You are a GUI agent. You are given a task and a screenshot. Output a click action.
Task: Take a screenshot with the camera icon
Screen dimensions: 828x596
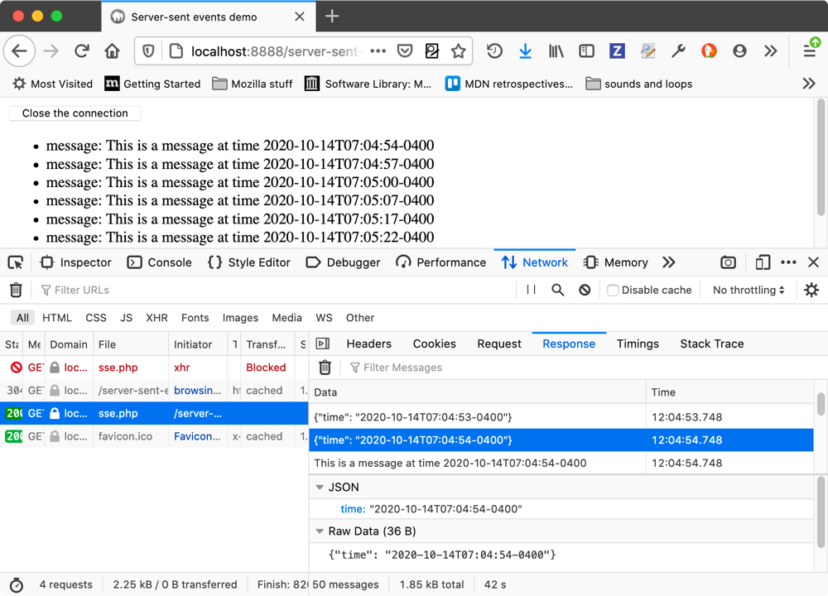point(728,262)
